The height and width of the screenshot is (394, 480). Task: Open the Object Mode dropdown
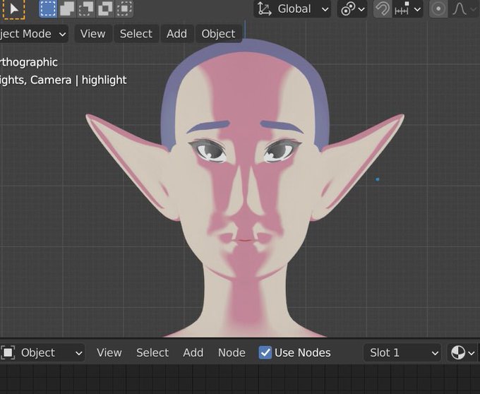(32, 34)
